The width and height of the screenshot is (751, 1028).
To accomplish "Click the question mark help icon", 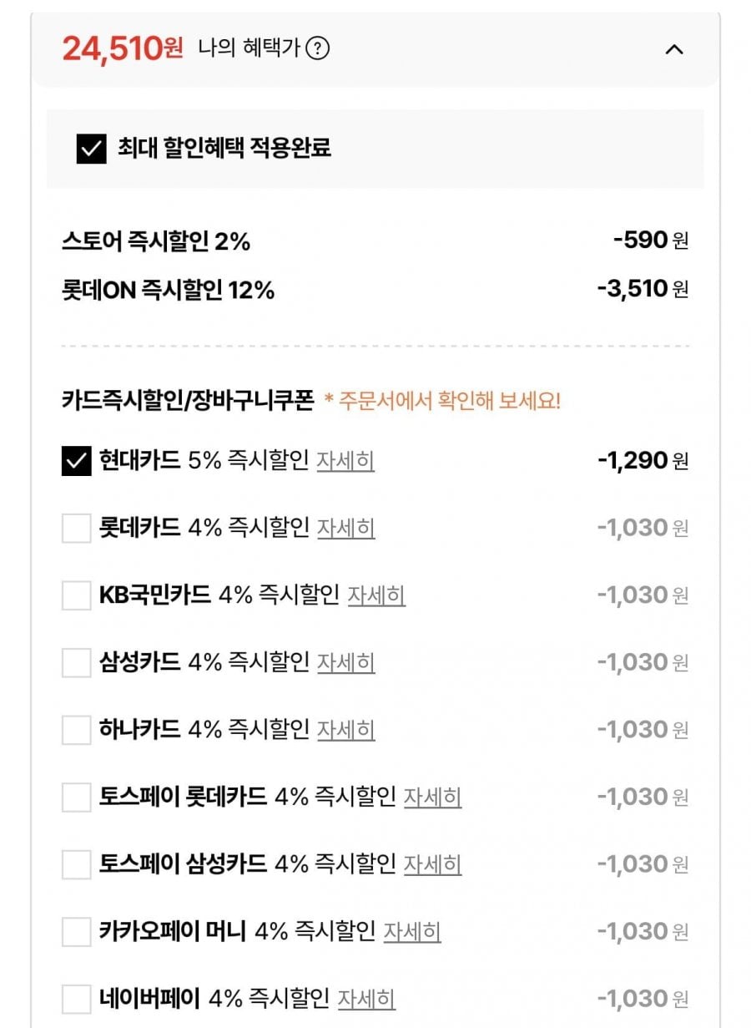I will pos(317,49).
